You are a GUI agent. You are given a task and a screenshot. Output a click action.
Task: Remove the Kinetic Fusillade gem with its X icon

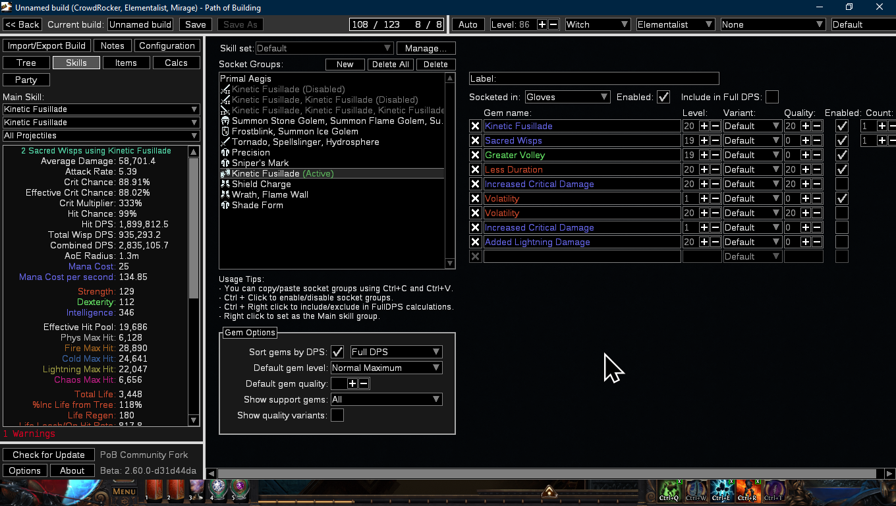(x=475, y=126)
